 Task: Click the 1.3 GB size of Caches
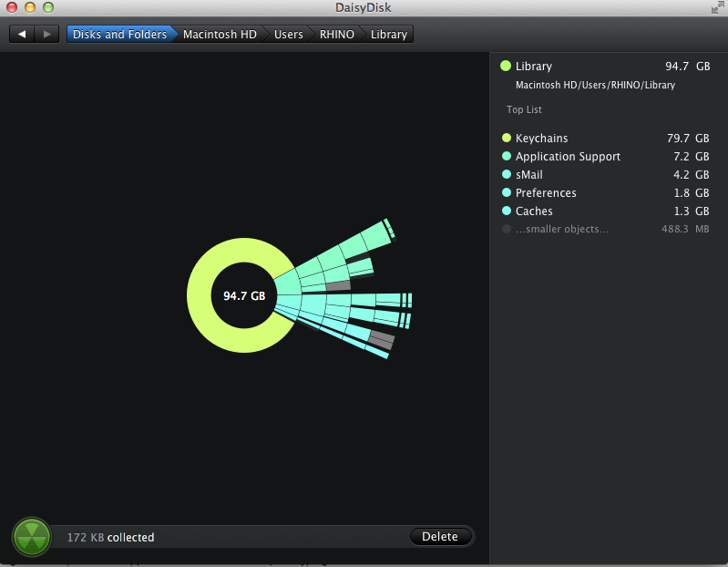(692, 211)
